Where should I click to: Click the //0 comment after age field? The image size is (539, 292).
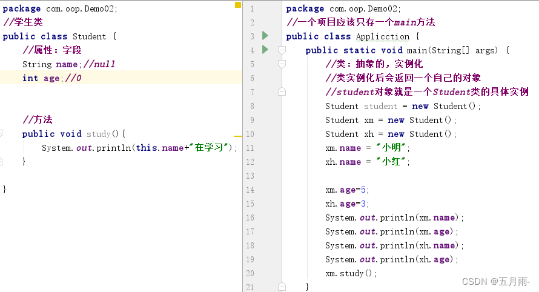coord(73,78)
